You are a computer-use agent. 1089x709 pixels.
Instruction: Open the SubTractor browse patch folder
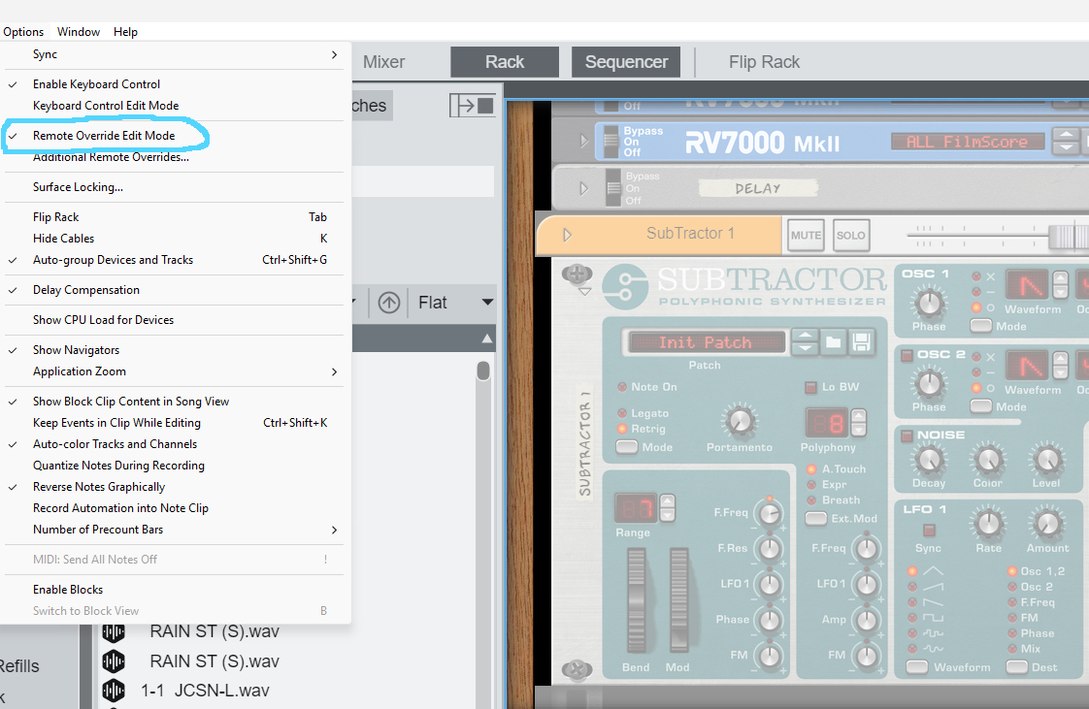(833, 342)
